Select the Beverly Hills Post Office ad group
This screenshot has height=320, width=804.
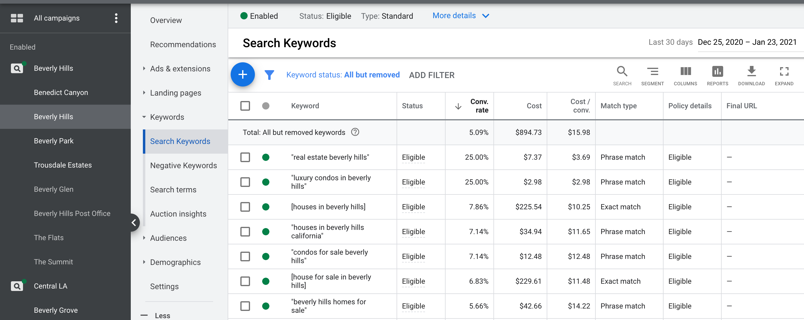tap(72, 213)
